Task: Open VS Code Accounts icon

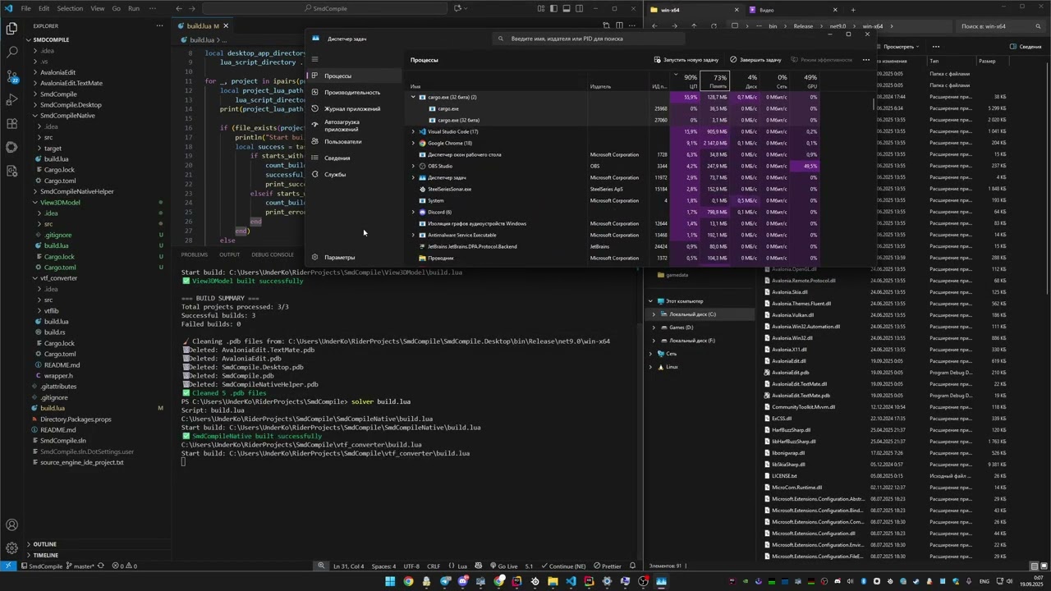Action: (x=11, y=525)
